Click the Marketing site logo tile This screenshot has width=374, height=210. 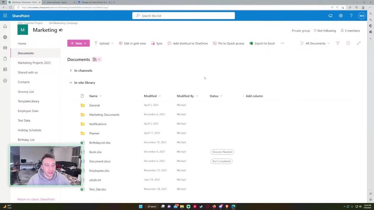[23, 30]
